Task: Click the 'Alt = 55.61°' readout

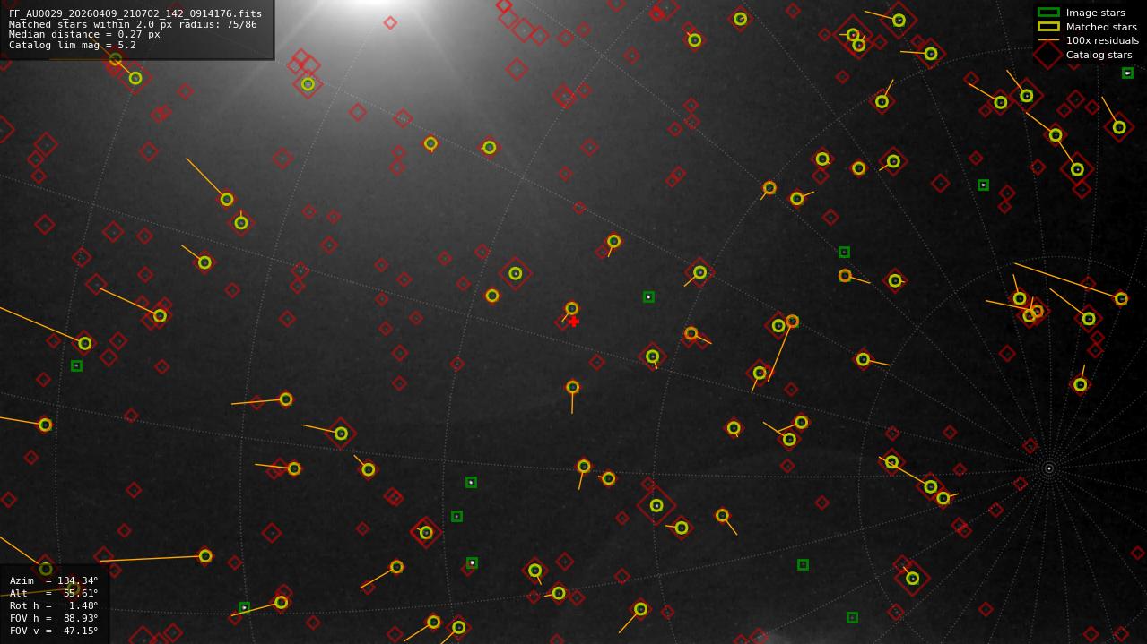Action: pos(54,593)
